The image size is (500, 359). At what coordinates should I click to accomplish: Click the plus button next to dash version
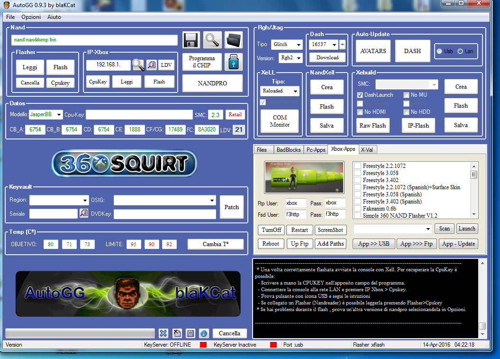pos(342,45)
